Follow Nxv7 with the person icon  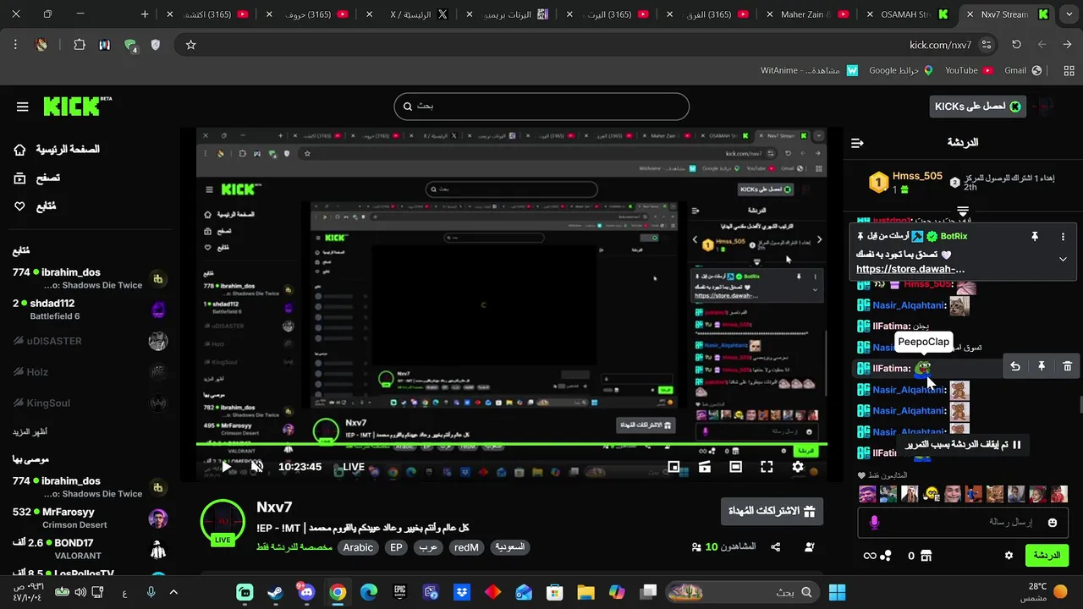tap(809, 547)
